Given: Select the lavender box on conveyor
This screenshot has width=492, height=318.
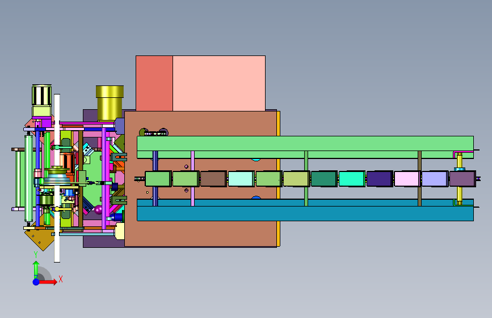Looking at the screenshot, I should tap(435, 179).
